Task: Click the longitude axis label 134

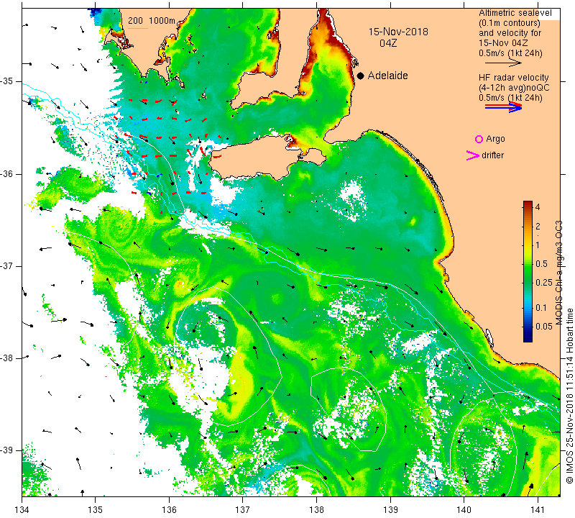Action: pos(22,510)
